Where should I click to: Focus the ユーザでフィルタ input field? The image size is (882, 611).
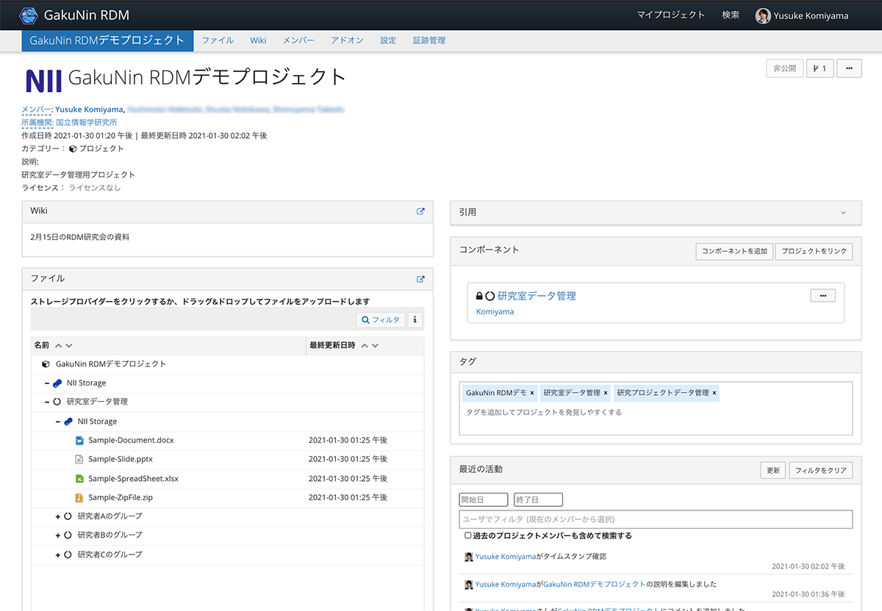point(656,519)
